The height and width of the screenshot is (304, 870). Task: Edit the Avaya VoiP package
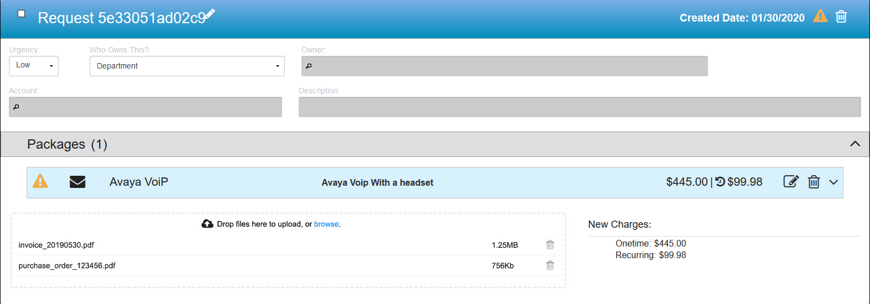791,182
